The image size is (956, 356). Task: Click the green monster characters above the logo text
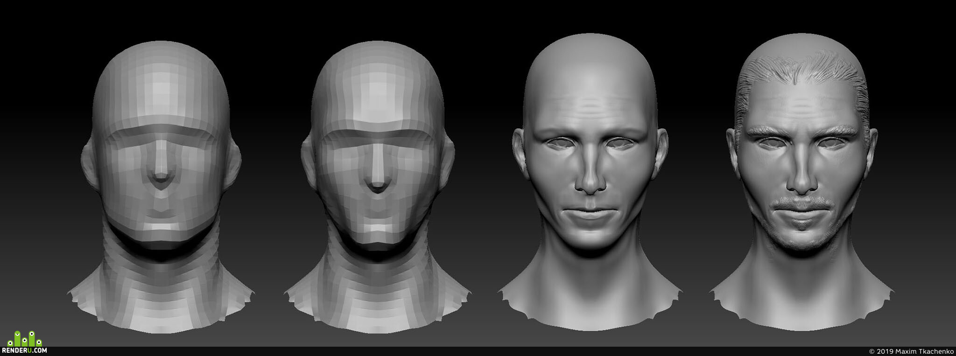point(24,339)
